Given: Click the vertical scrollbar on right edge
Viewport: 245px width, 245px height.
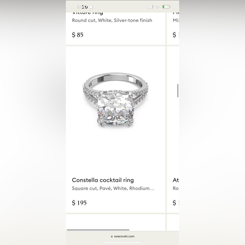Looking at the screenshot, I should 178,91.
